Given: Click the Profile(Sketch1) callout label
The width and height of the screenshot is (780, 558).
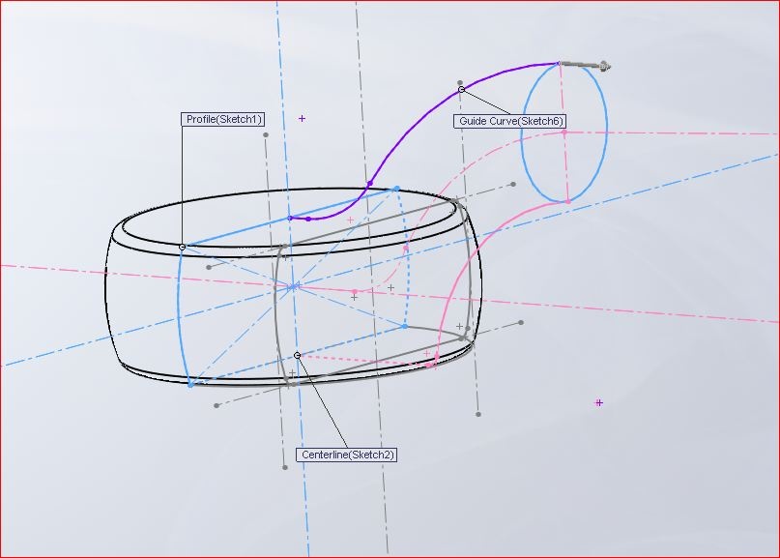Looking at the screenshot, I should (x=222, y=120).
